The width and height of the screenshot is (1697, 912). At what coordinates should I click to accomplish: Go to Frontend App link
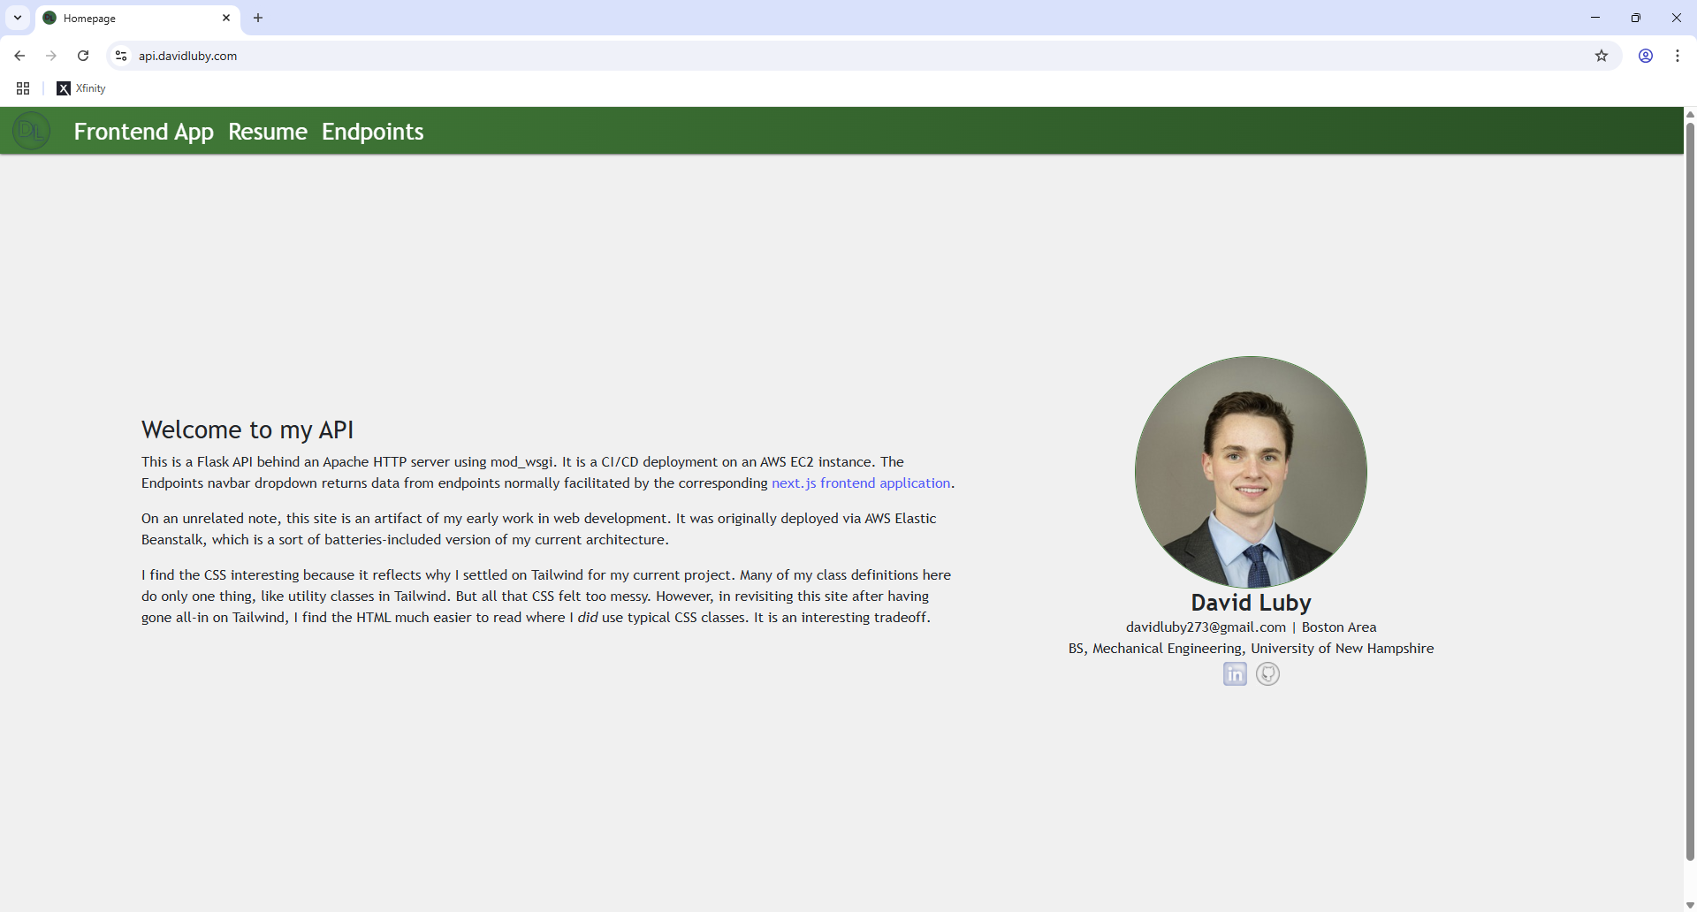point(143,132)
